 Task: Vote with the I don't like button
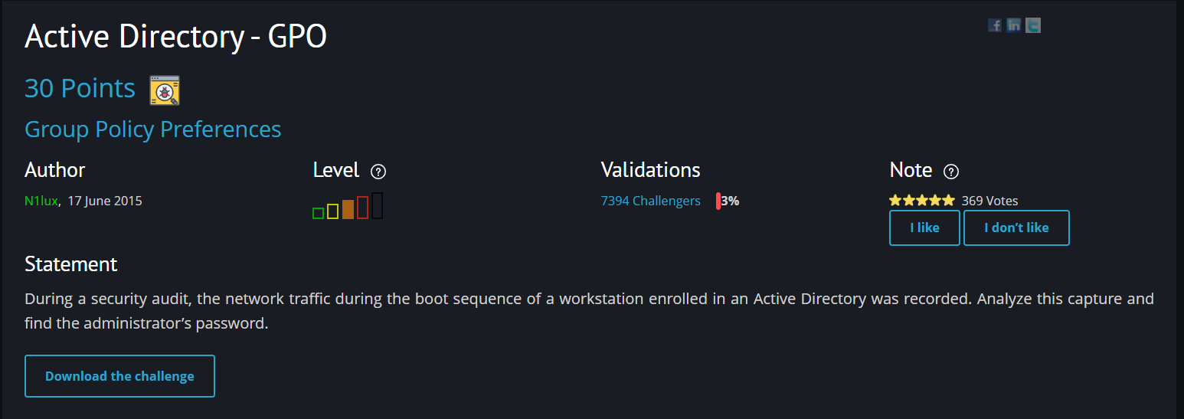1016,228
